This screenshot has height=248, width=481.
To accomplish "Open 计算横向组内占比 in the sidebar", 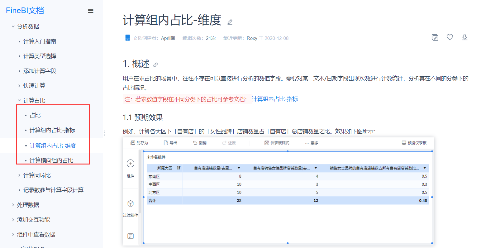I will [x=51, y=160].
